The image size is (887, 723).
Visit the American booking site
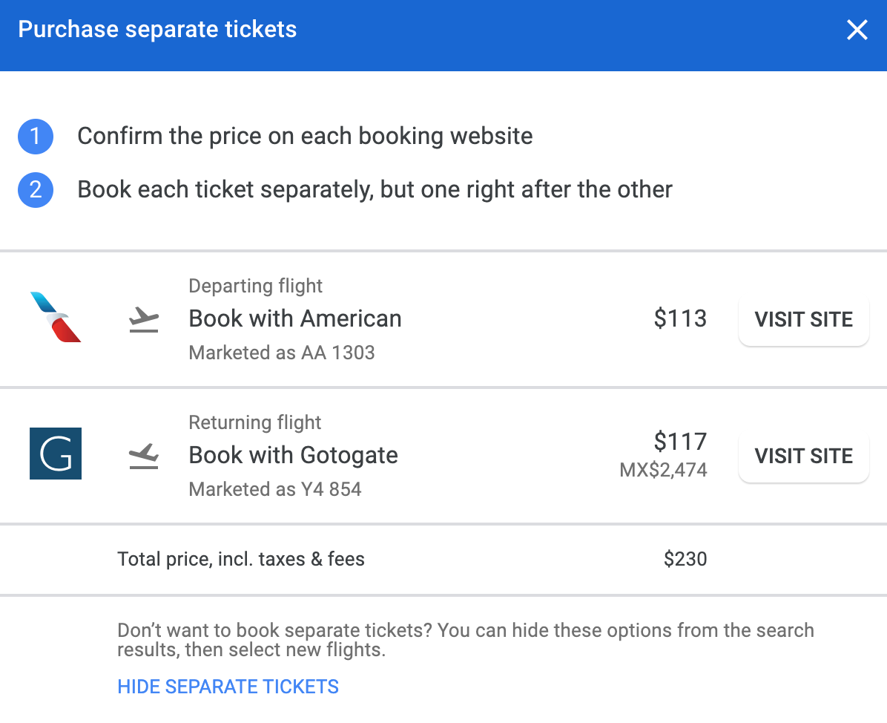tap(803, 320)
